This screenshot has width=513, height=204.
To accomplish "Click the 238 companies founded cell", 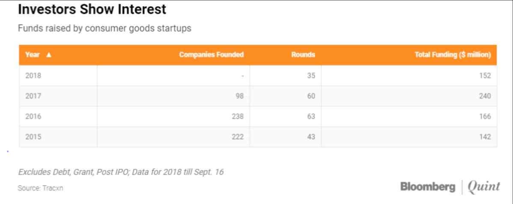I will [173, 117].
